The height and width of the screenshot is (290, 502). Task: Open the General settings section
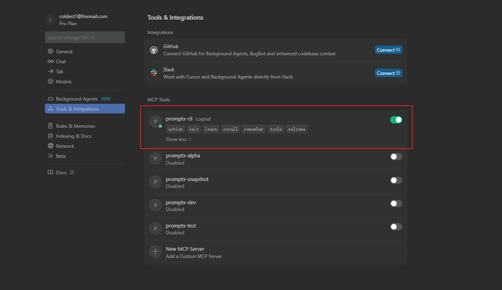point(85,51)
